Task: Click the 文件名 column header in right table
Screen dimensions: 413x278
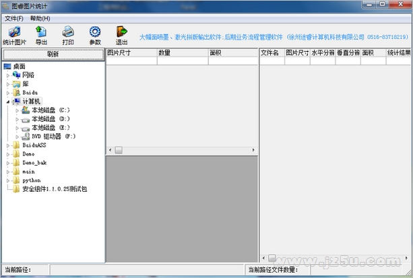Action: pyautogui.click(x=271, y=52)
